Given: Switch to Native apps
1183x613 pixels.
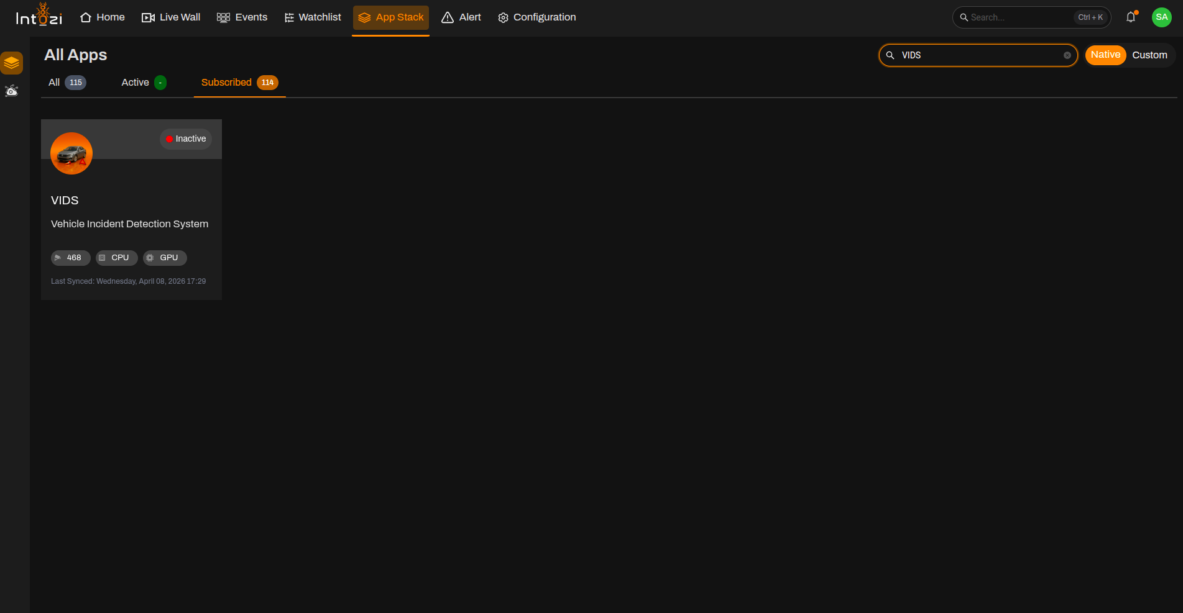Looking at the screenshot, I should click(1105, 55).
